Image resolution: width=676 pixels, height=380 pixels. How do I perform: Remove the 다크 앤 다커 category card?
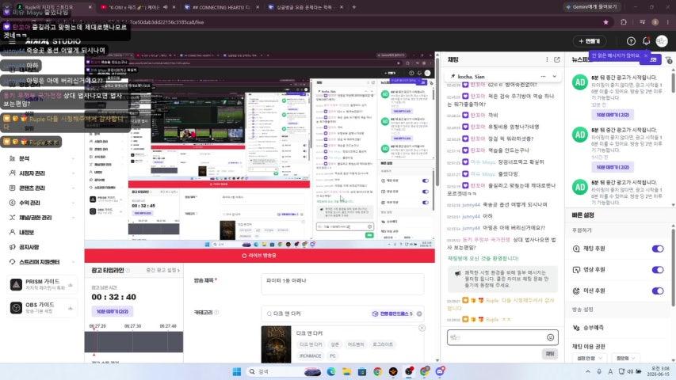(x=422, y=329)
